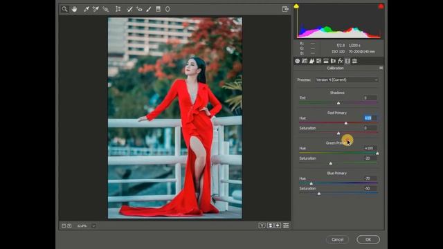Cycle before/after view with Y icon
Viewport: 443px width, 249px height.
click(262, 225)
